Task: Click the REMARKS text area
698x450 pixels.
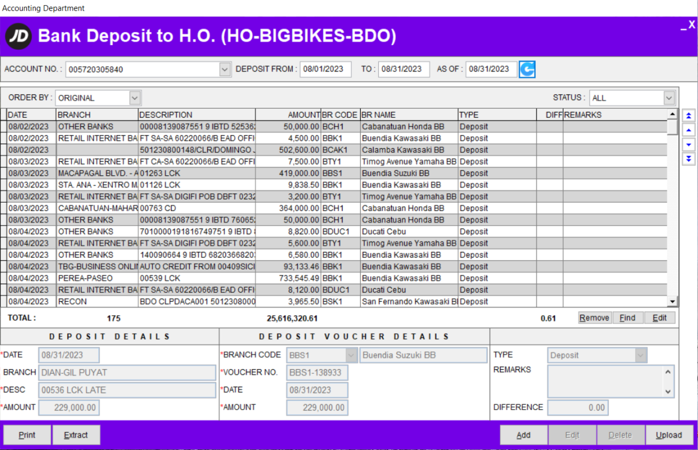Action: tap(605, 381)
